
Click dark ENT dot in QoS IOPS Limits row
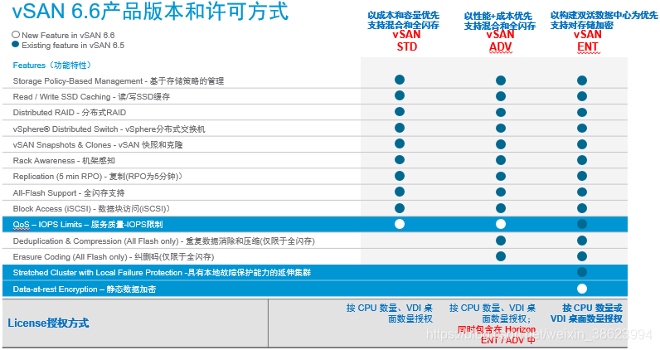coord(582,224)
